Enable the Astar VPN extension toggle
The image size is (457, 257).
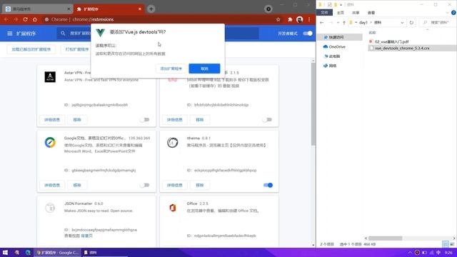tap(144, 119)
